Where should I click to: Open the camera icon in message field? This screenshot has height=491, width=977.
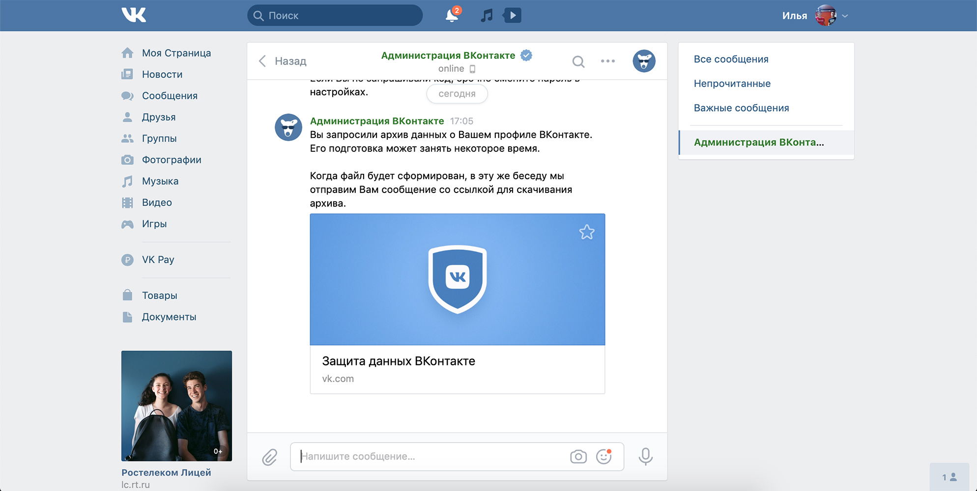(578, 457)
